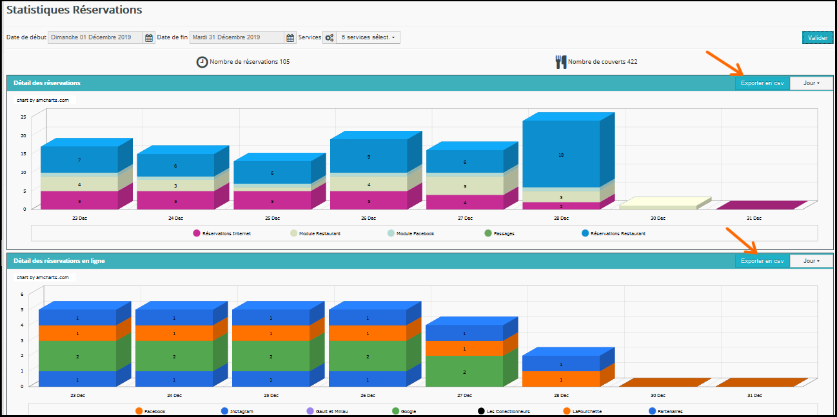The width and height of the screenshot is (837, 417).
Task: Toggle Réservations Restaurant legend series
Action: pyautogui.click(x=613, y=233)
